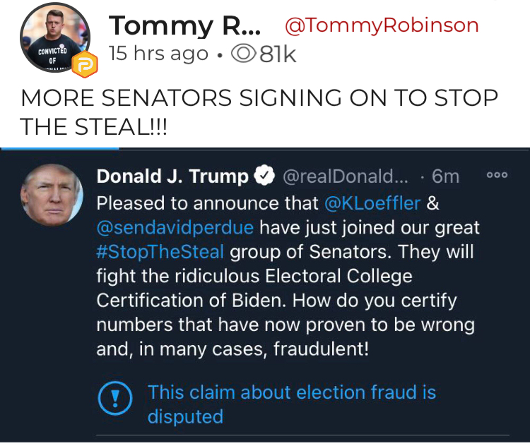Open the @TommyRobinson handle link

[381, 26]
